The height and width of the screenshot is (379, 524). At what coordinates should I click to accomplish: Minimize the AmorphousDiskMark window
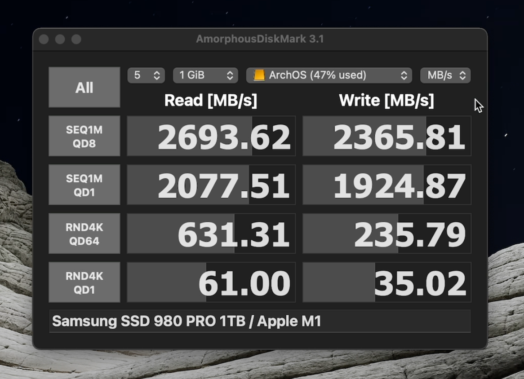point(60,39)
